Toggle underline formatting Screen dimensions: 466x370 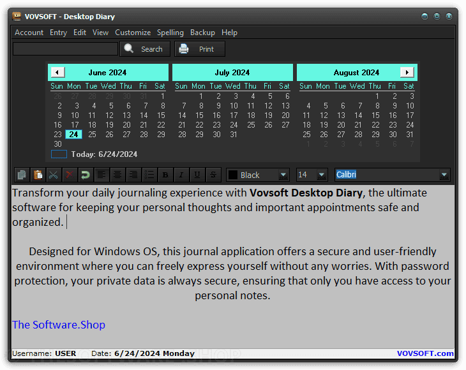click(197, 175)
